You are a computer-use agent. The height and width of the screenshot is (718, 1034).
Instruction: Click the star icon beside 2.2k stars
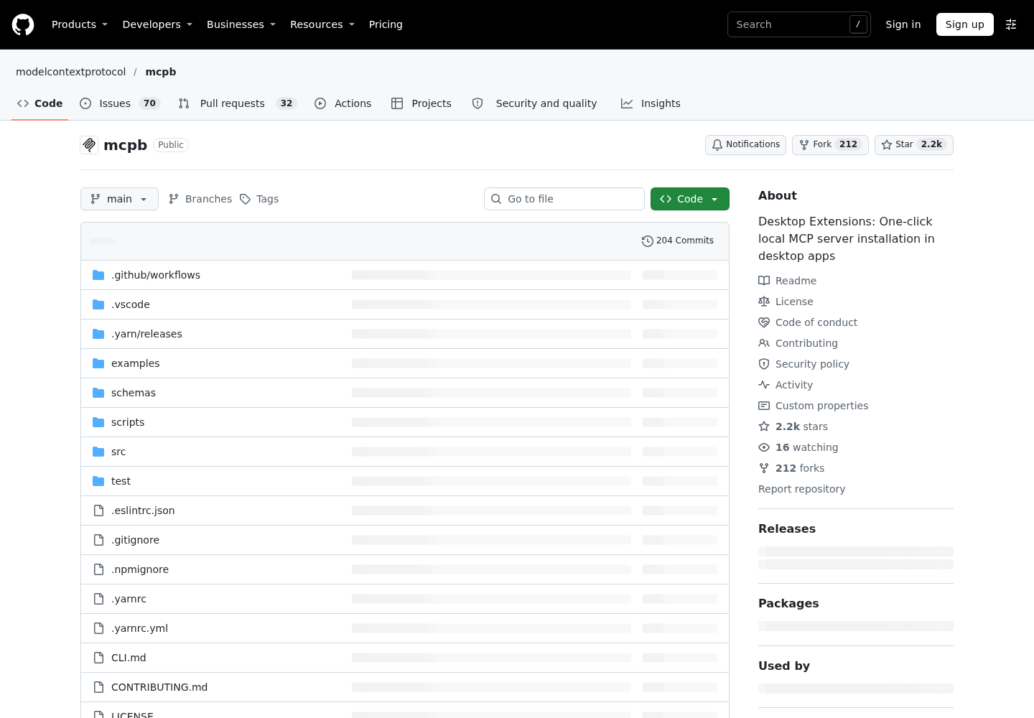pos(764,426)
